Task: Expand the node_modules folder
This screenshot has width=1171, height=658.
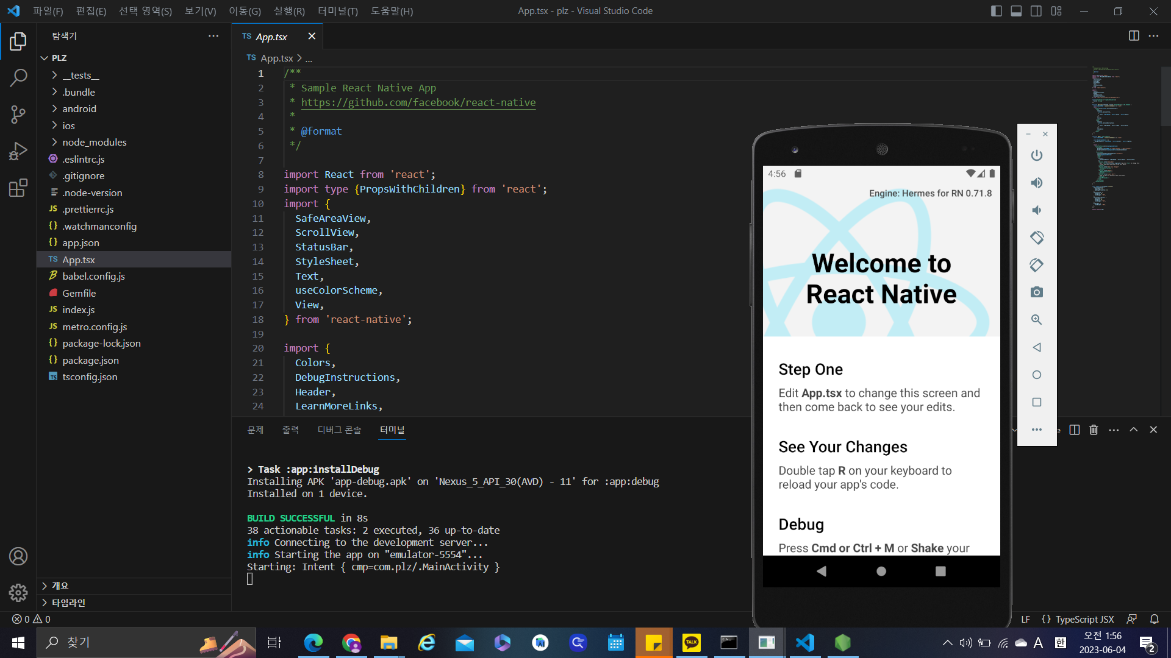Action: click(x=94, y=142)
